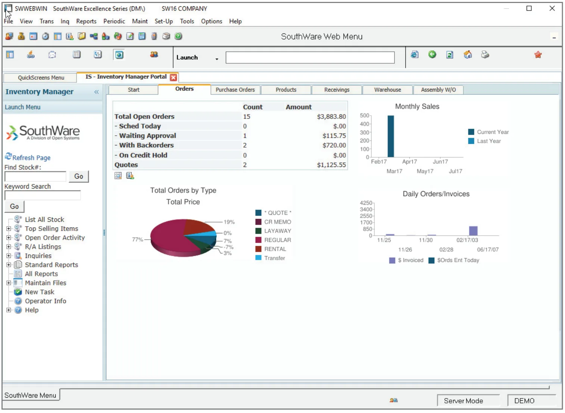Click the Refresh Page link

coord(31,158)
